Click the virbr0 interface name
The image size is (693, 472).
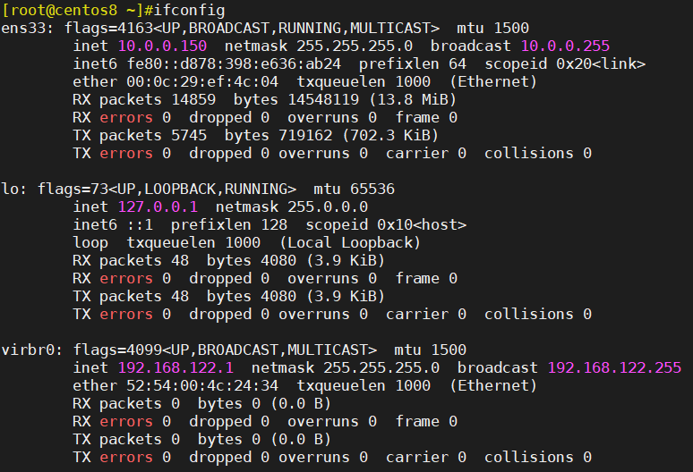pos(29,350)
